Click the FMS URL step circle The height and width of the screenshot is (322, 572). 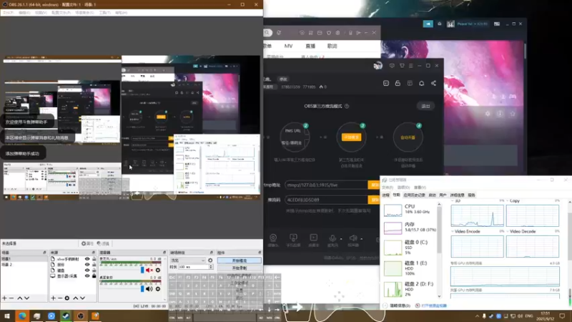[295, 137]
